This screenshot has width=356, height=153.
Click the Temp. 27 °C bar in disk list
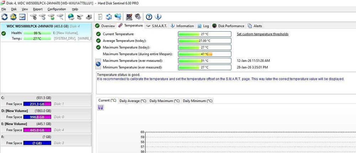point(37,38)
